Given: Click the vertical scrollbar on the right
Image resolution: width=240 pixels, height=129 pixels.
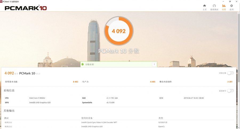Looking at the screenshot, I should coord(238,53).
